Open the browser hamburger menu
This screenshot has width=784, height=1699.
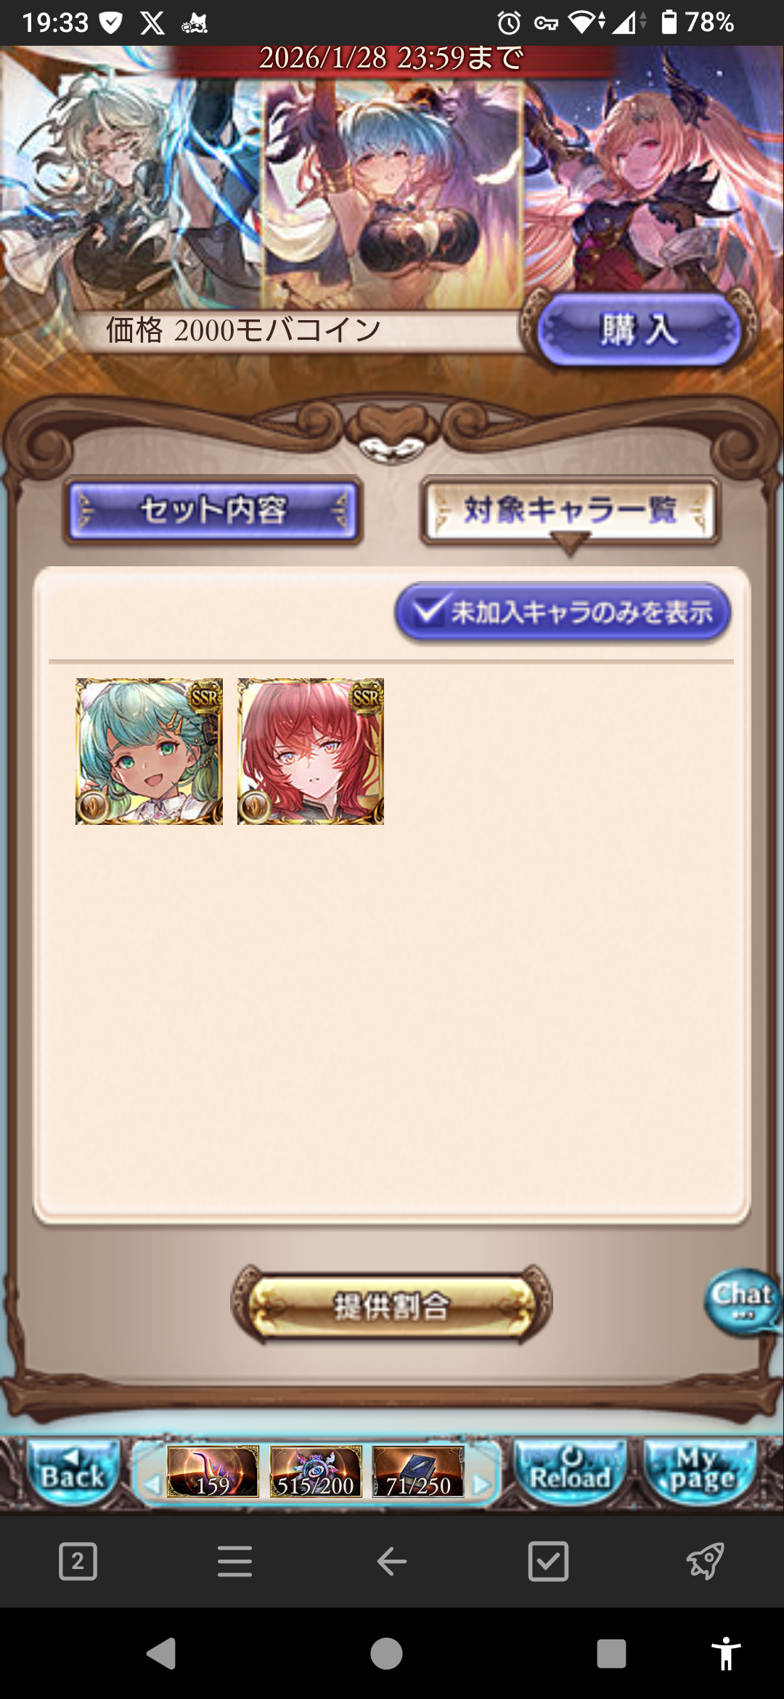pos(234,1561)
